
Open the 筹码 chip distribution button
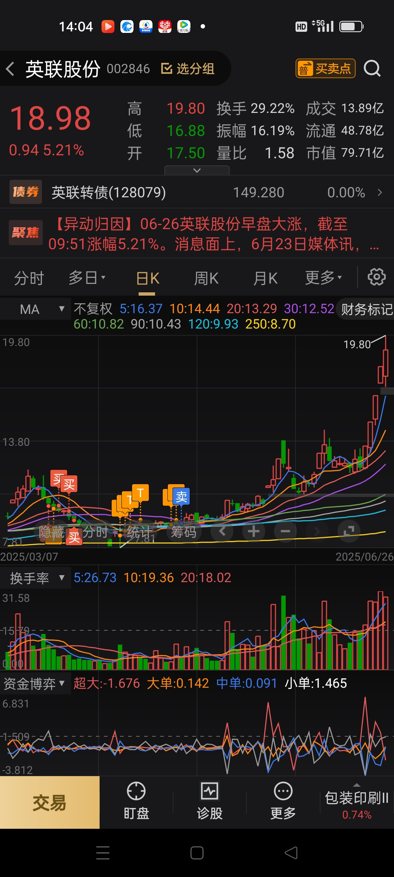[184, 532]
